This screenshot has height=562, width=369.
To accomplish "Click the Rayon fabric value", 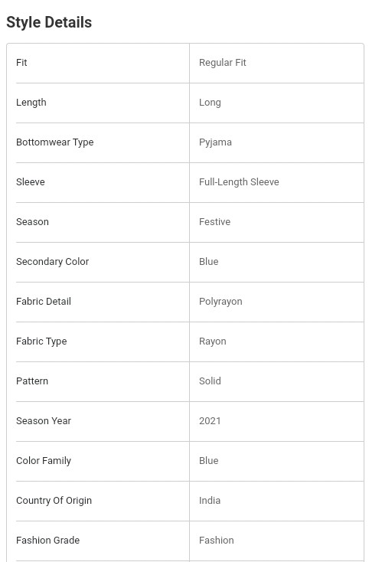I will 213,341.
